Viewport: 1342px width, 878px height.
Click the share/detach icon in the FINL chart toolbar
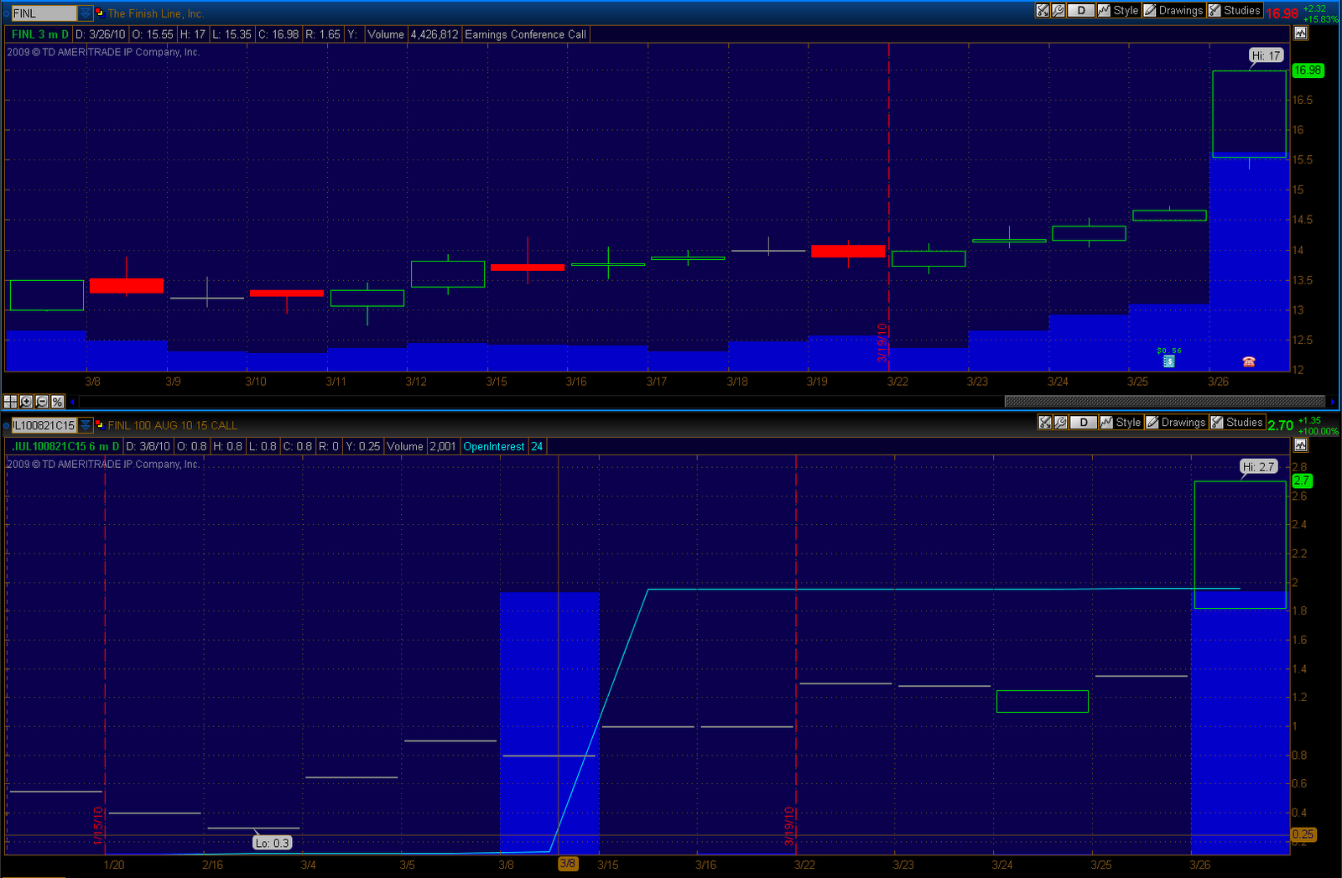1043,11
